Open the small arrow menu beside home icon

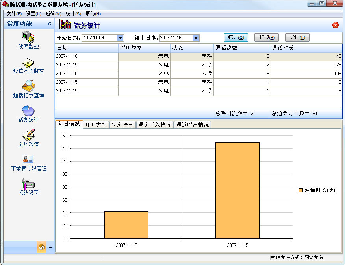(x=50, y=248)
